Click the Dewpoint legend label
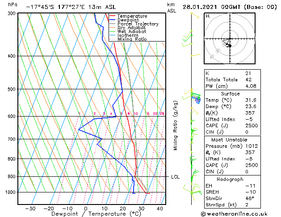Viewport: 281px width, 217px height. pos(128,20)
